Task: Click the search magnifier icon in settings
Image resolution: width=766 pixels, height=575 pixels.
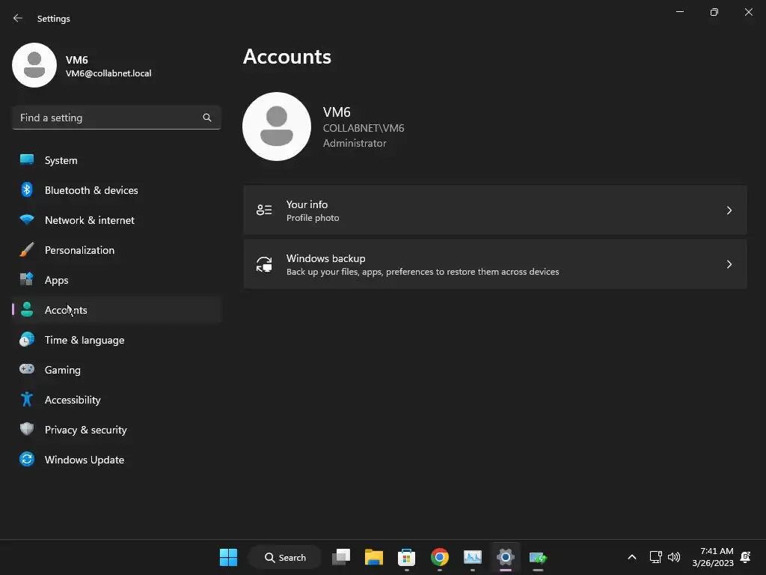Action: (207, 118)
